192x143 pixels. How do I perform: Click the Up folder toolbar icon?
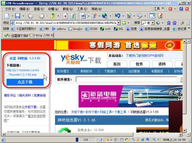coord(53,16)
